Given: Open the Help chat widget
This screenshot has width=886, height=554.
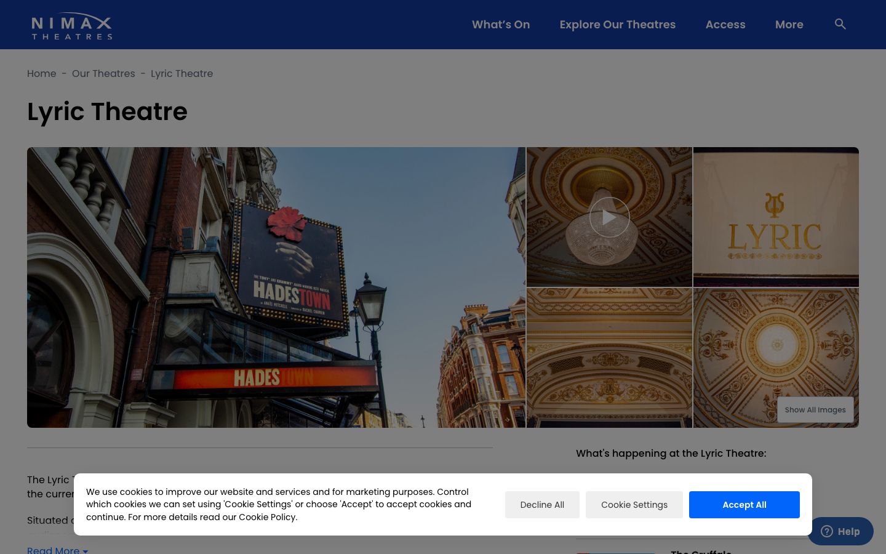Looking at the screenshot, I should (x=840, y=531).
